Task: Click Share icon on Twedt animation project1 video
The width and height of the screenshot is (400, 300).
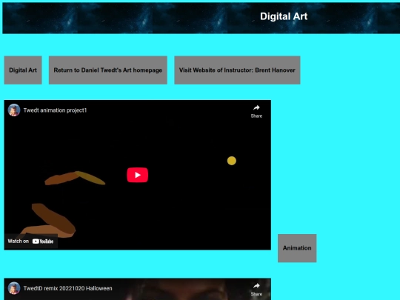Action: 256,111
